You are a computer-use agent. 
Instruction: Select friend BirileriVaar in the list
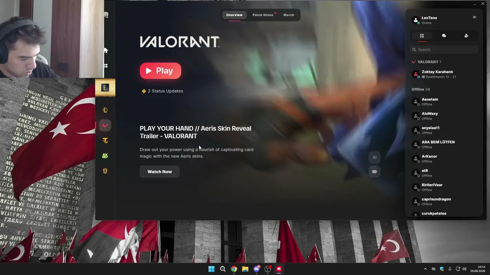pyautogui.click(x=444, y=187)
